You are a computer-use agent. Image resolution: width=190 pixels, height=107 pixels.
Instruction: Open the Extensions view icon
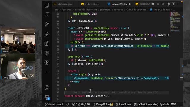[x=47, y=43]
